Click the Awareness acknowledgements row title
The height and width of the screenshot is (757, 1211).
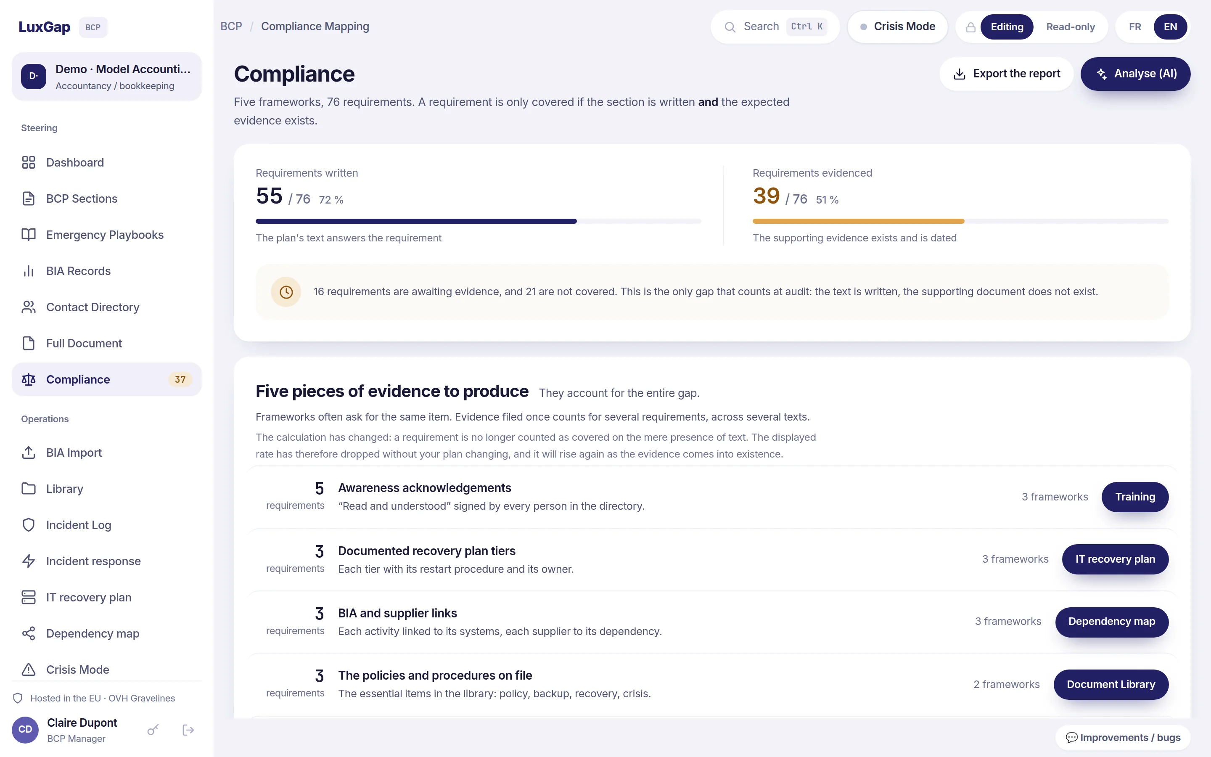tap(424, 488)
